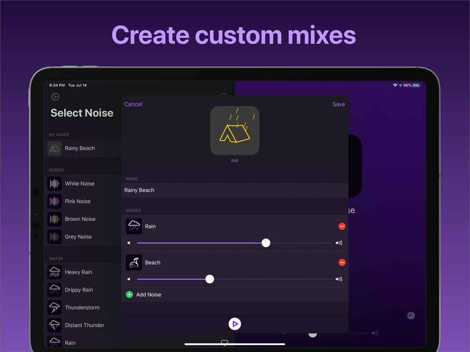
Task: Click the 9:34 PM clock in status bar
Action: pyautogui.click(x=57, y=85)
